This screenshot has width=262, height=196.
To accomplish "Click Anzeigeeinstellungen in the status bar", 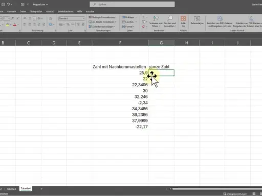I will 235,194.
